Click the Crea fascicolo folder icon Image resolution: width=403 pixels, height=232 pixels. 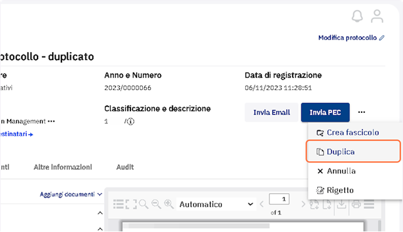tap(320, 133)
